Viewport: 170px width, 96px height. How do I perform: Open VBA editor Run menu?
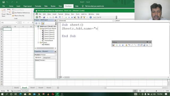[x=73, y=14]
